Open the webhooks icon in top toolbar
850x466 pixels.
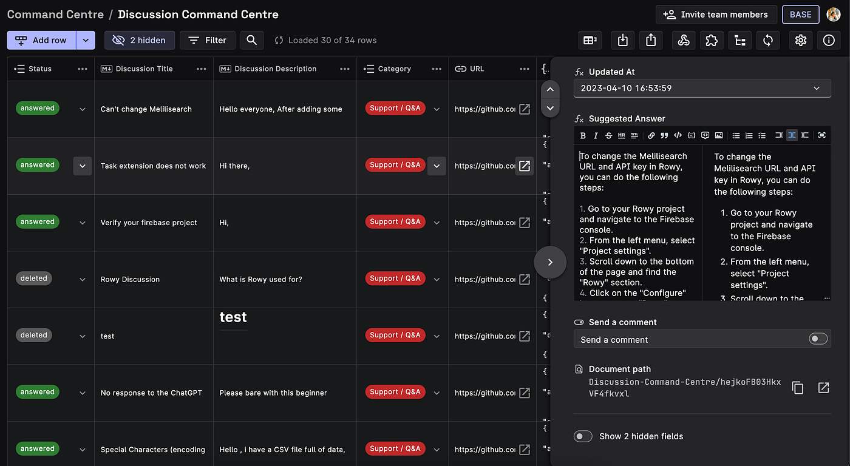coord(684,40)
